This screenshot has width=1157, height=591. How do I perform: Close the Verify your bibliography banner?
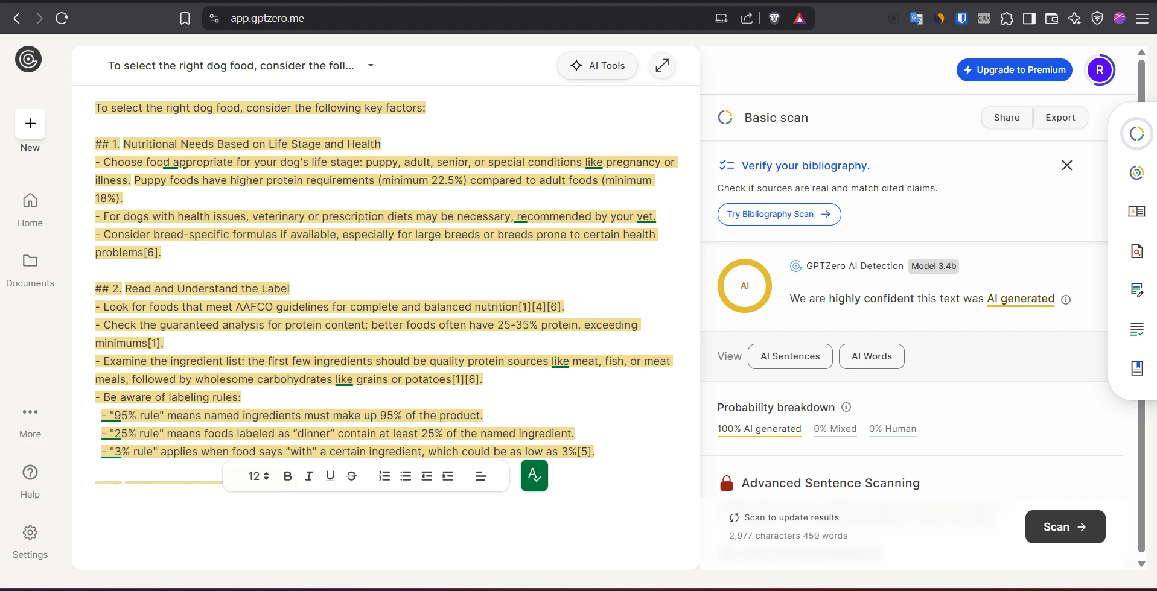(1067, 165)
